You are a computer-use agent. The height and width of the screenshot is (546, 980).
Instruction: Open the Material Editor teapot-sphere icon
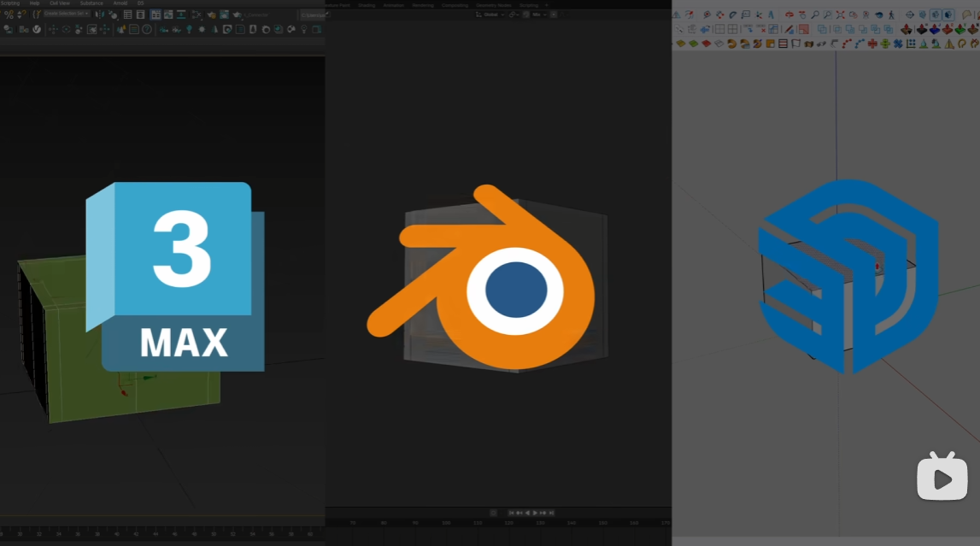pyautogui.click(x=211, y=15)
